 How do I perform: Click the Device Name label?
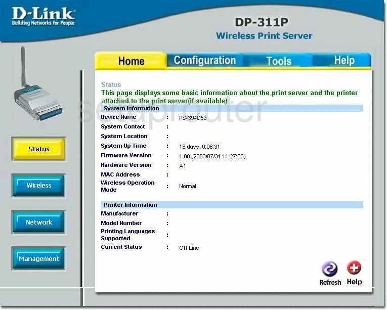point(118,117)
